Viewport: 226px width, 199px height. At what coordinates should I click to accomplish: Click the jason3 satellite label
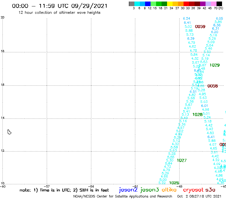pos(150,190)
